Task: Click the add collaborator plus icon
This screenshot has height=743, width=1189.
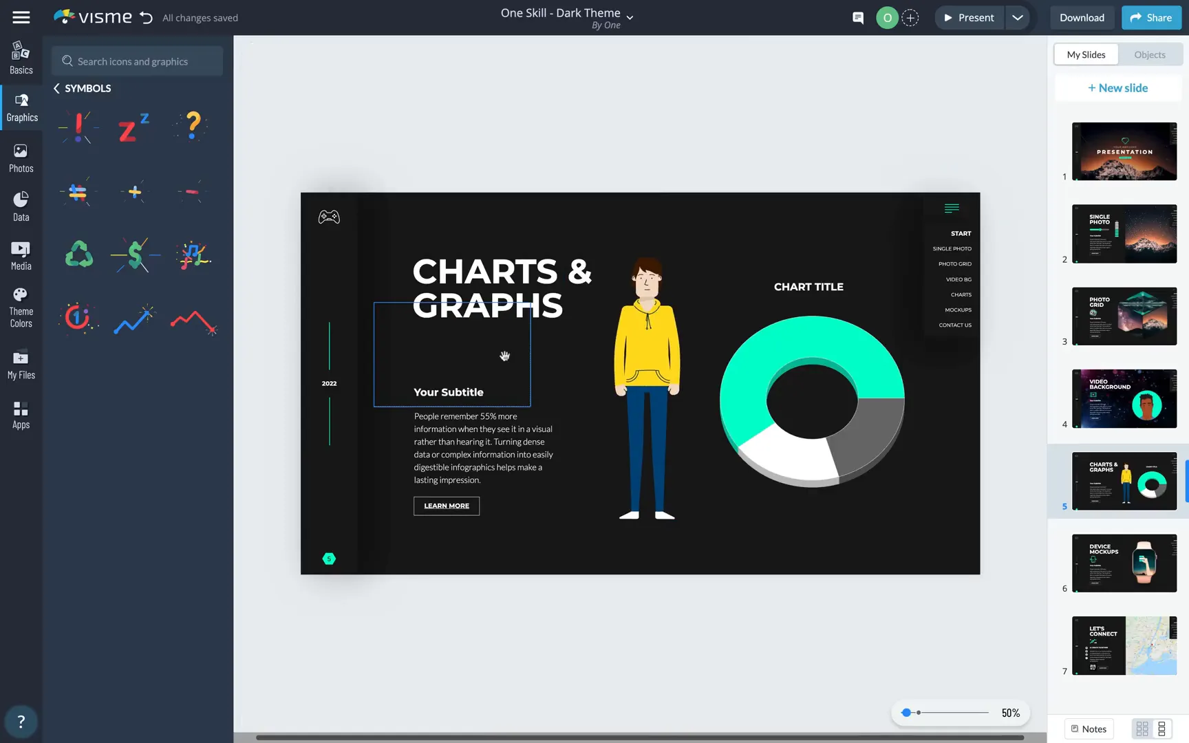Action: [910, 17]
